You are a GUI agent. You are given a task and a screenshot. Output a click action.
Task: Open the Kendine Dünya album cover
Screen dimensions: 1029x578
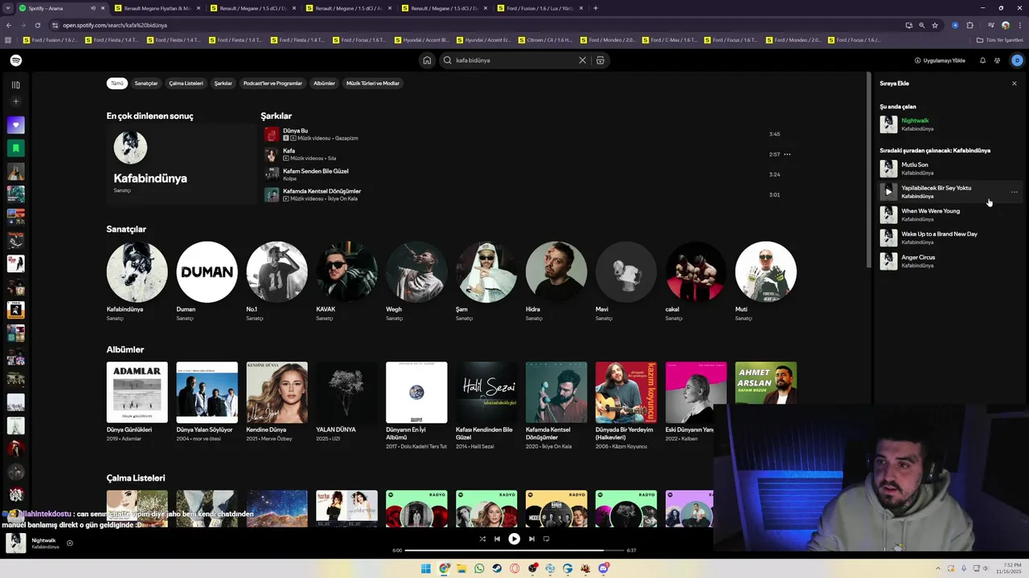[x=277, y=393]
